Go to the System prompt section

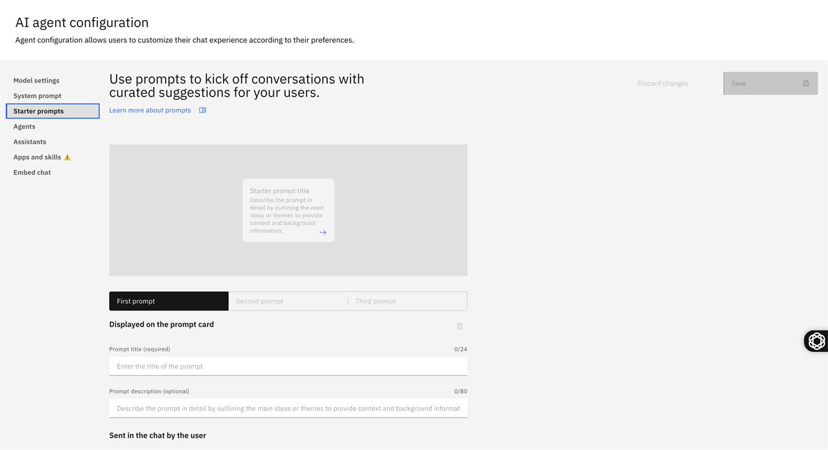(x=37, y=96)
